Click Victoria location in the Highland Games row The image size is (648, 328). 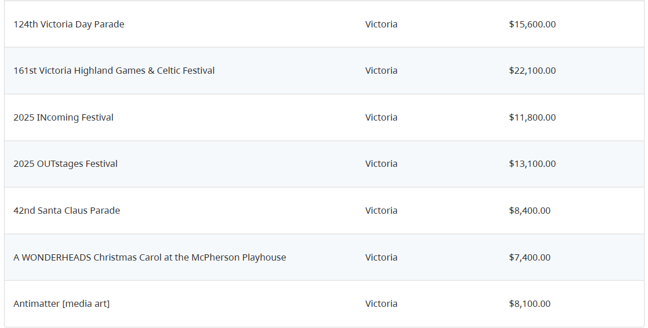pyautogui.click(x=381, y=71)
